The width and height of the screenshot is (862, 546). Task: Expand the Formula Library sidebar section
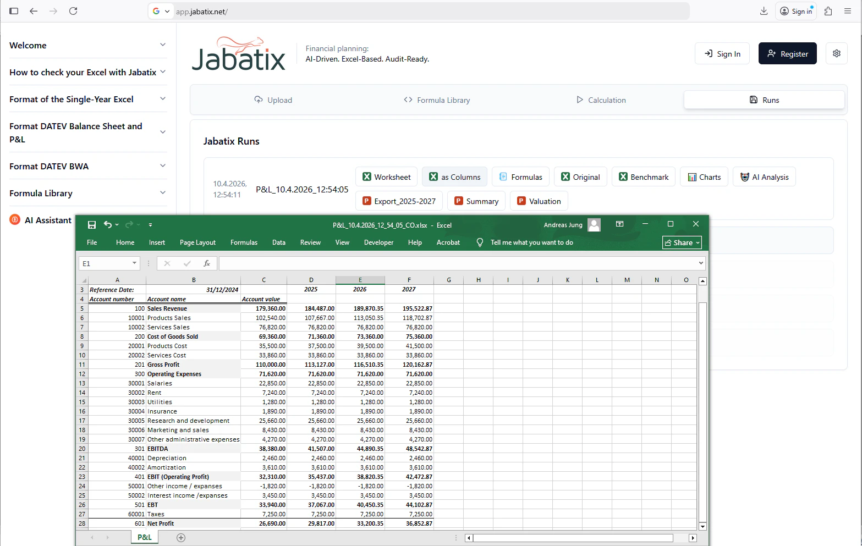[x=163, y=193]
